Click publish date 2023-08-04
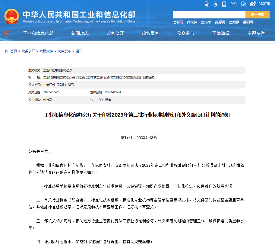The height and width of the screenshot is (251, 275). 113,92
